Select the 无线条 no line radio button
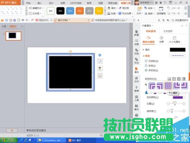 coord(146,61)
